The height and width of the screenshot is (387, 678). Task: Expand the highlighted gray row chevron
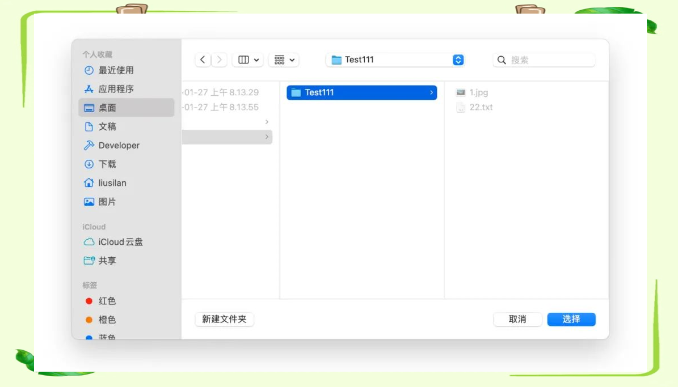click(267, 137)
